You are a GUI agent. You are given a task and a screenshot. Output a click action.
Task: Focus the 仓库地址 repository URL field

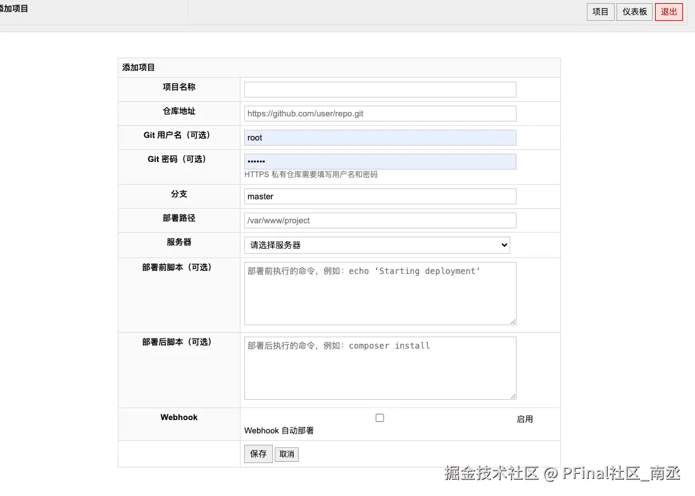pos(380,113)
